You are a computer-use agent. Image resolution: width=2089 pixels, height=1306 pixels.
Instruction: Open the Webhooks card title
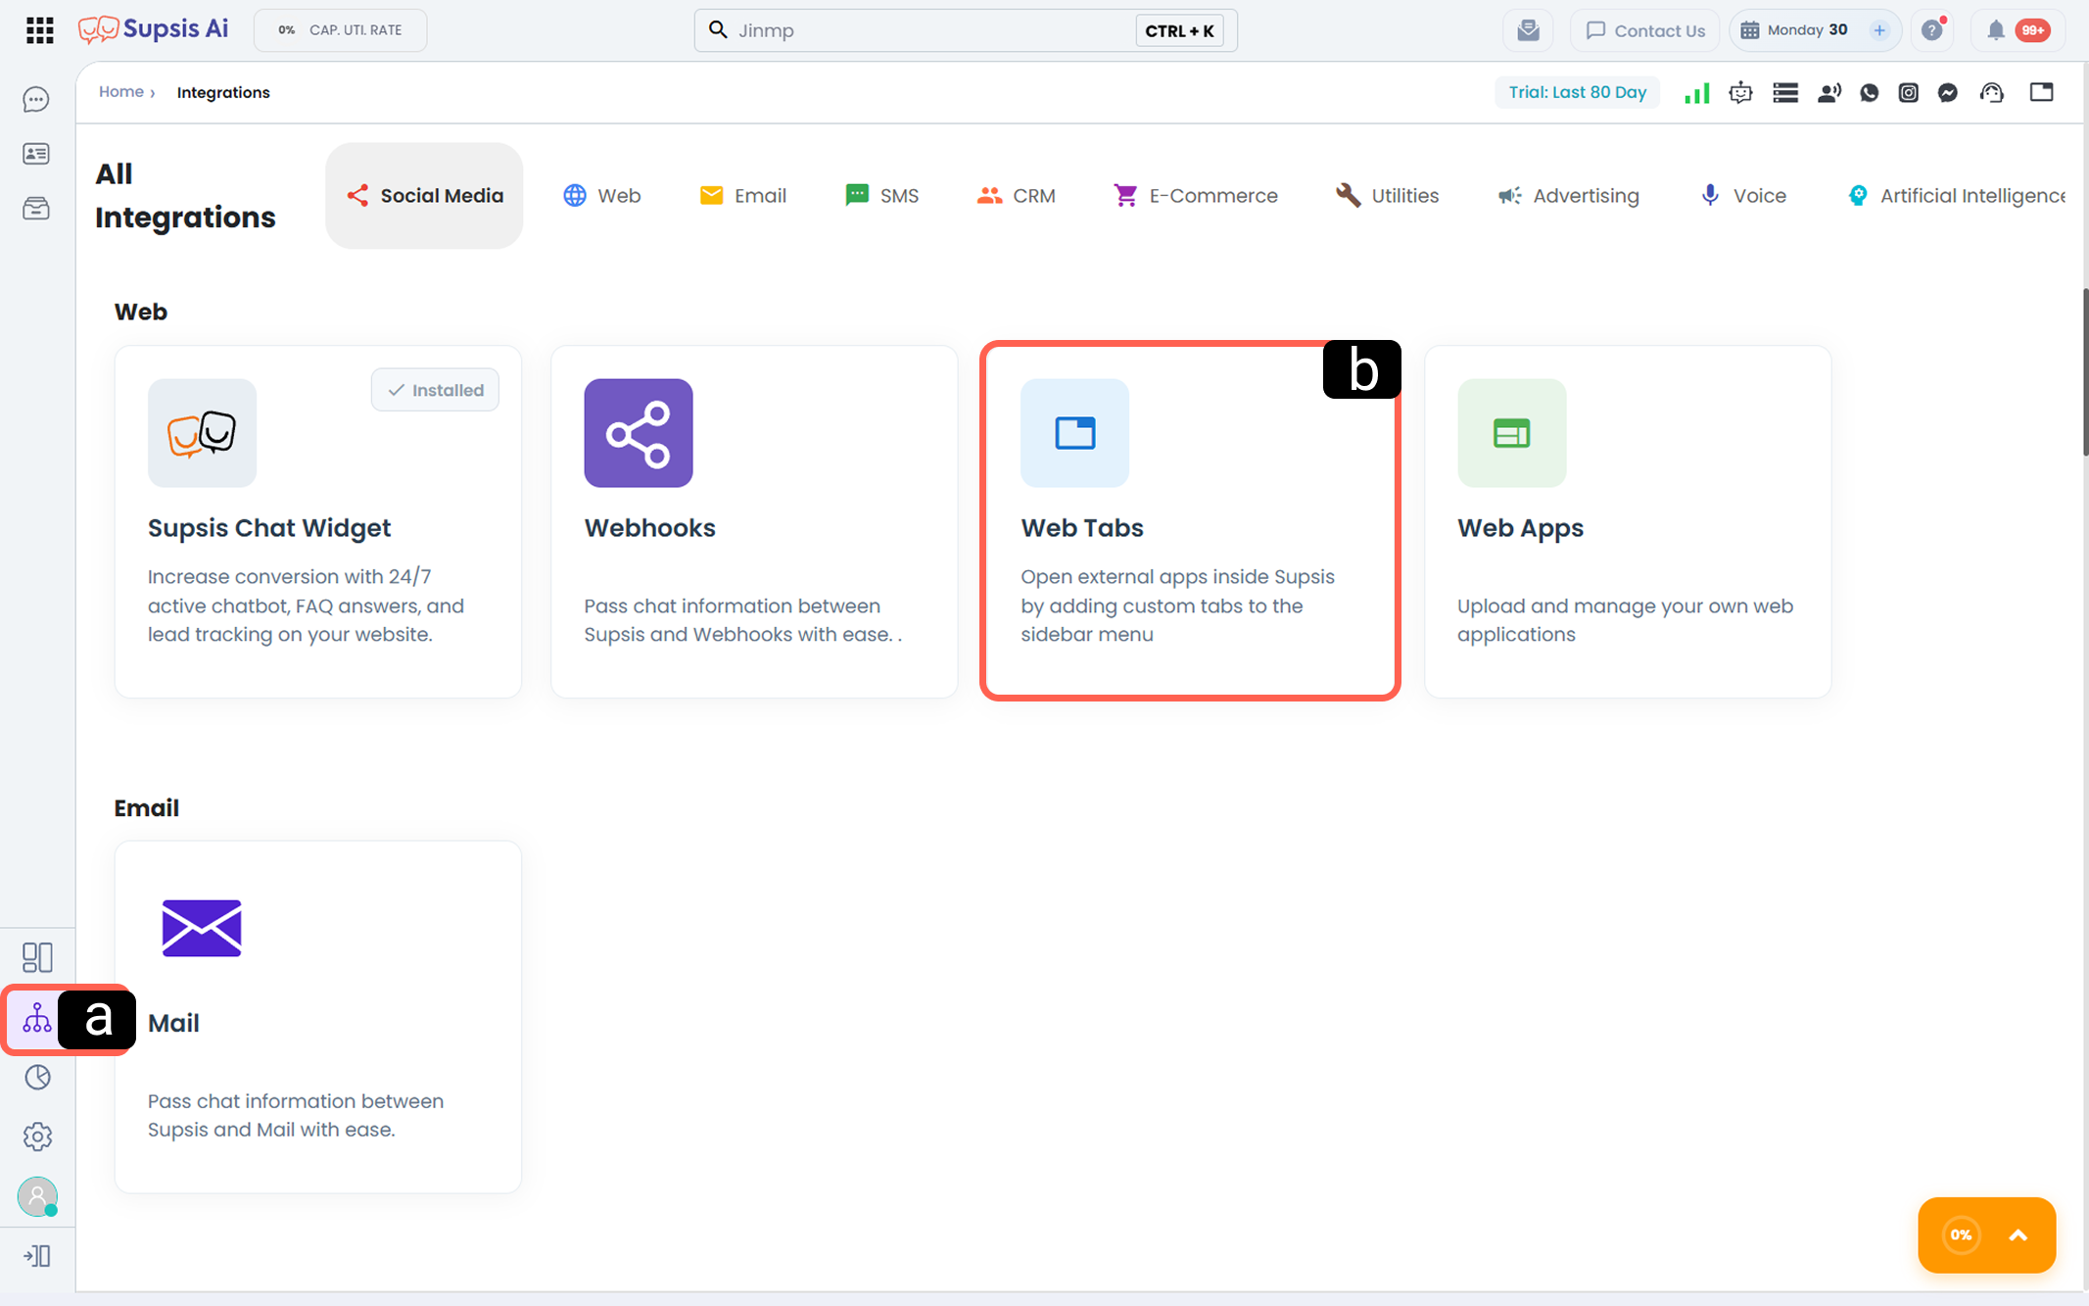click(x=649, y=528)
